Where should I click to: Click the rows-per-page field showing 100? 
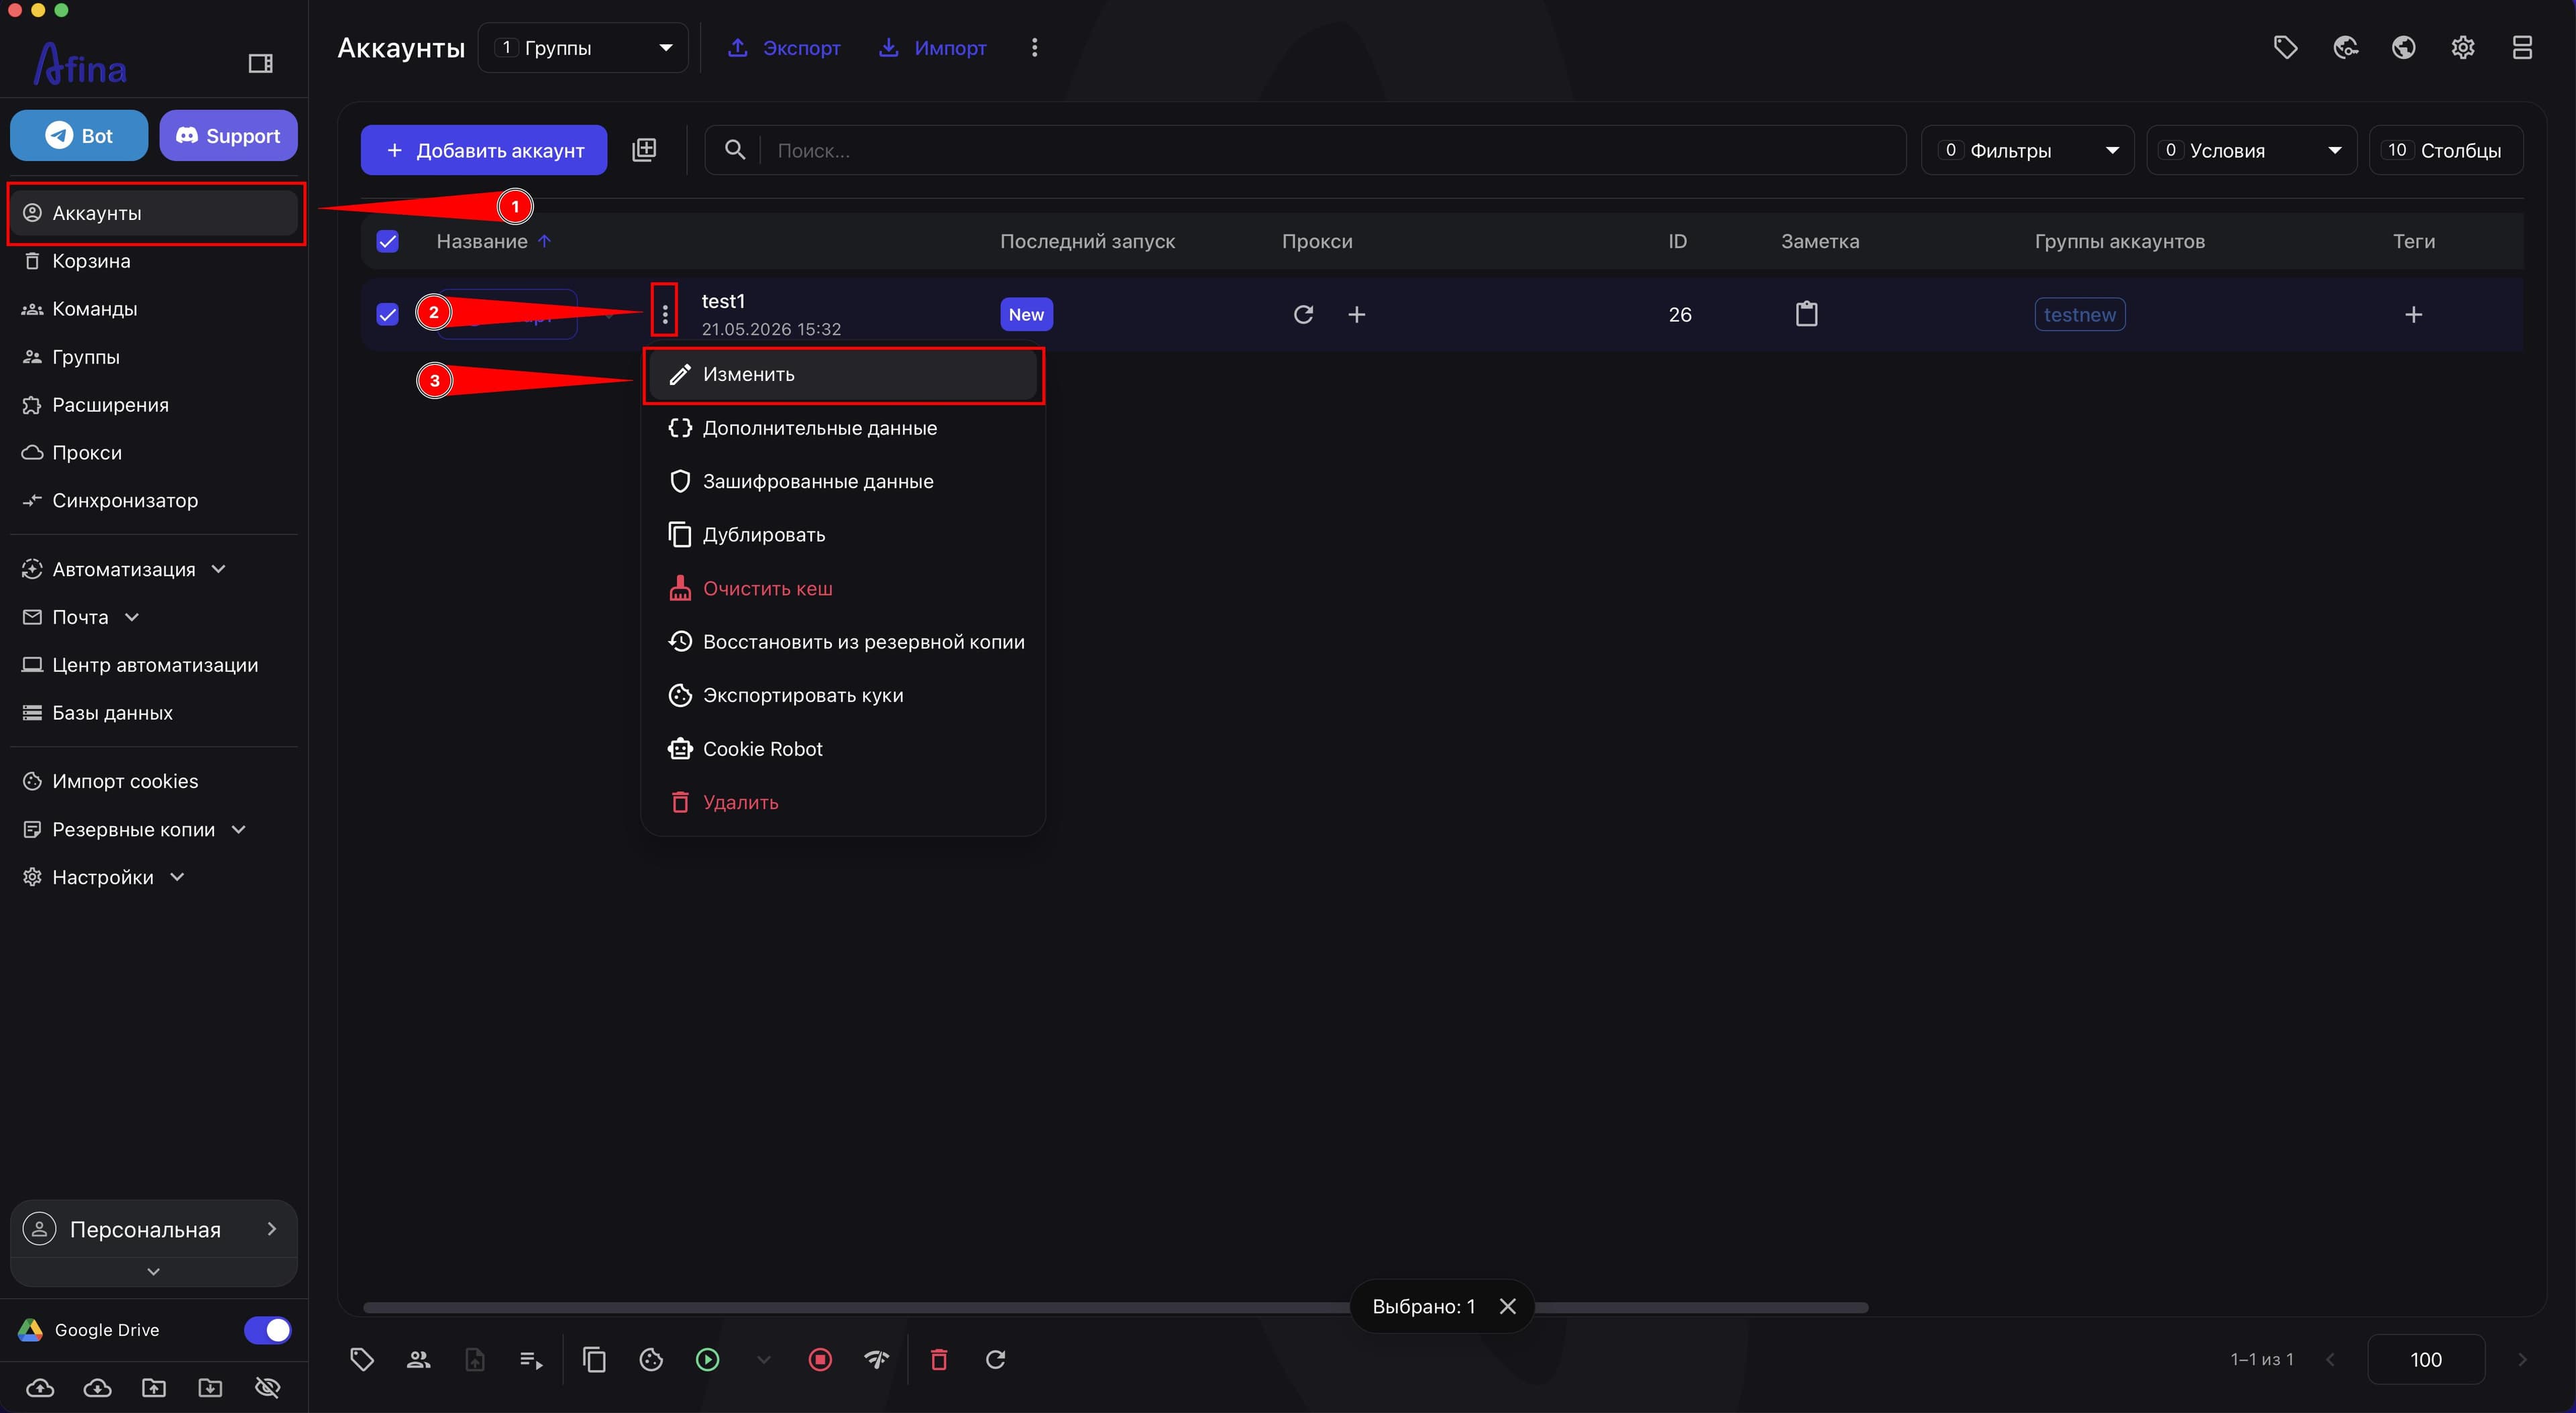coord(2426,1359)
